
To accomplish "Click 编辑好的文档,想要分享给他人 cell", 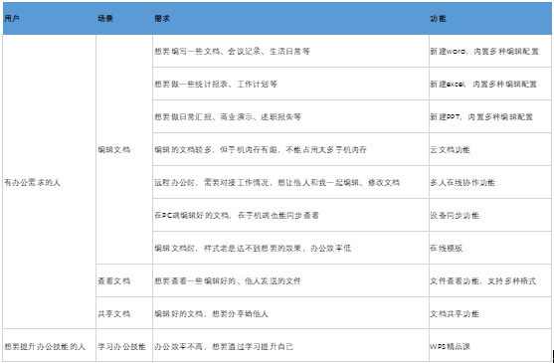I will click(290, 313).
